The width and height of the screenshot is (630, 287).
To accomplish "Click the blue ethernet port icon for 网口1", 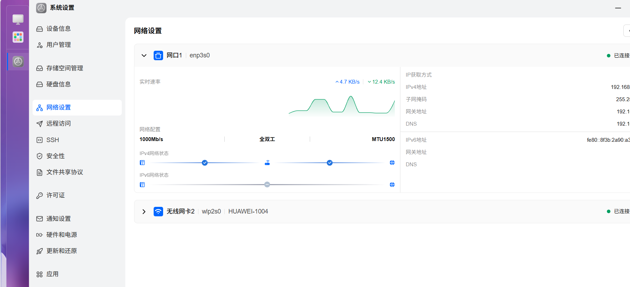I will (x=158, y=55).
